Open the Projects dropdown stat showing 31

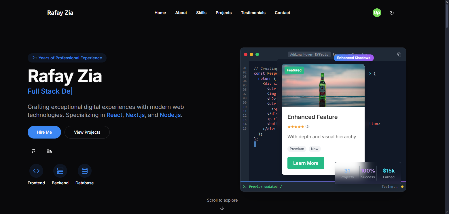point(347,173)
